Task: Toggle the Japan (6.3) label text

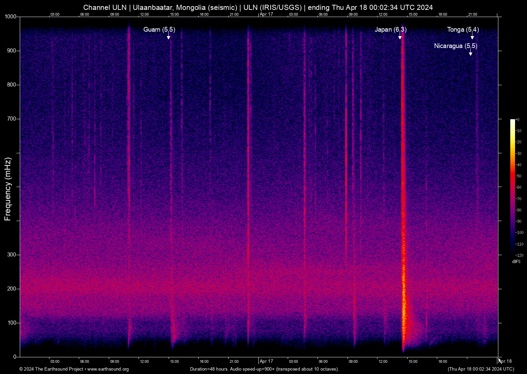Action: tap(391, 30)
